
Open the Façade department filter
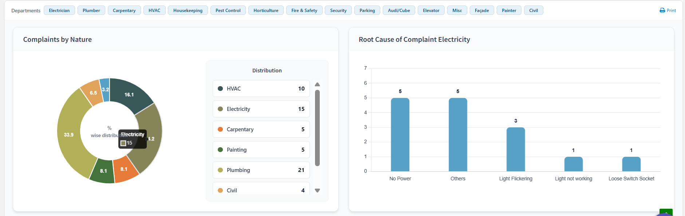pyautogui.click(x=481, y=11)
